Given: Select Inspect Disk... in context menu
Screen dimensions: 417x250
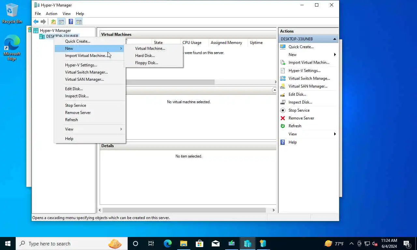Looking at the screenshot, I should (90, 96).
